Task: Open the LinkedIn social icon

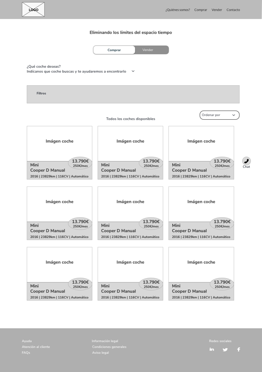Action: [x=212, y=350]
